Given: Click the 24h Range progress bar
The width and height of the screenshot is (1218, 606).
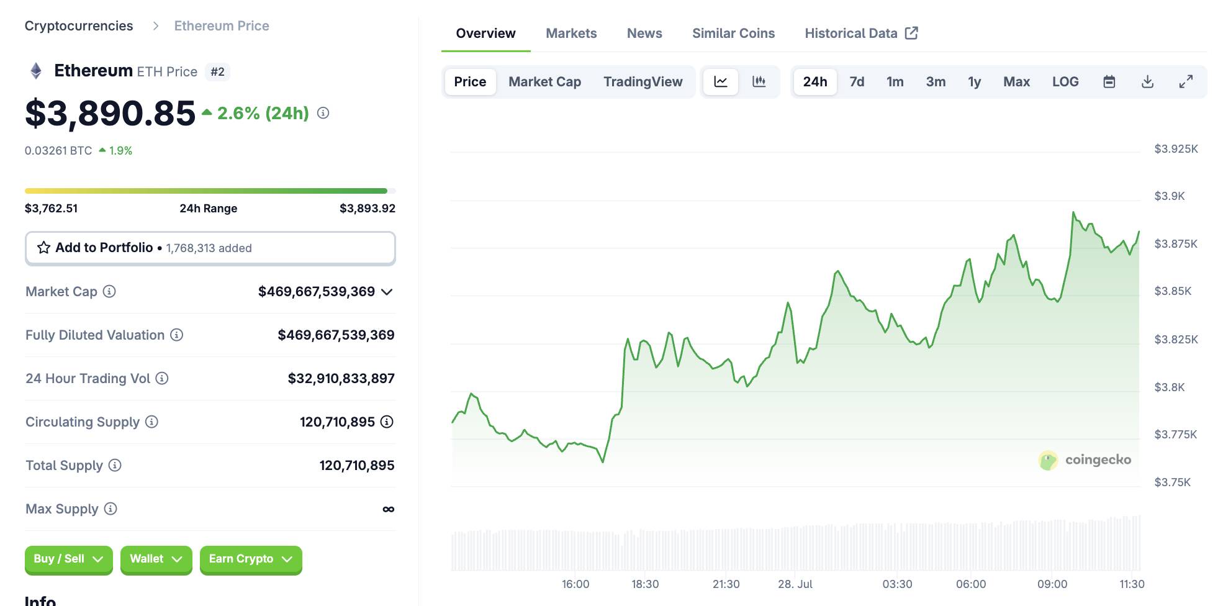Looking at the screenshot, I should click(210, 191).
